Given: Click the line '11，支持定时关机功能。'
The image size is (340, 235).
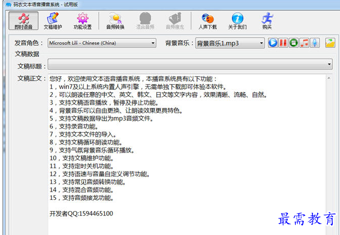Looking at the screenshot, I should pyautogui.click(x=81, y=166).
